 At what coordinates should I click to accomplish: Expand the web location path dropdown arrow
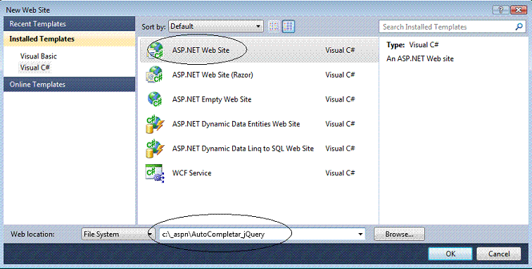360,234
